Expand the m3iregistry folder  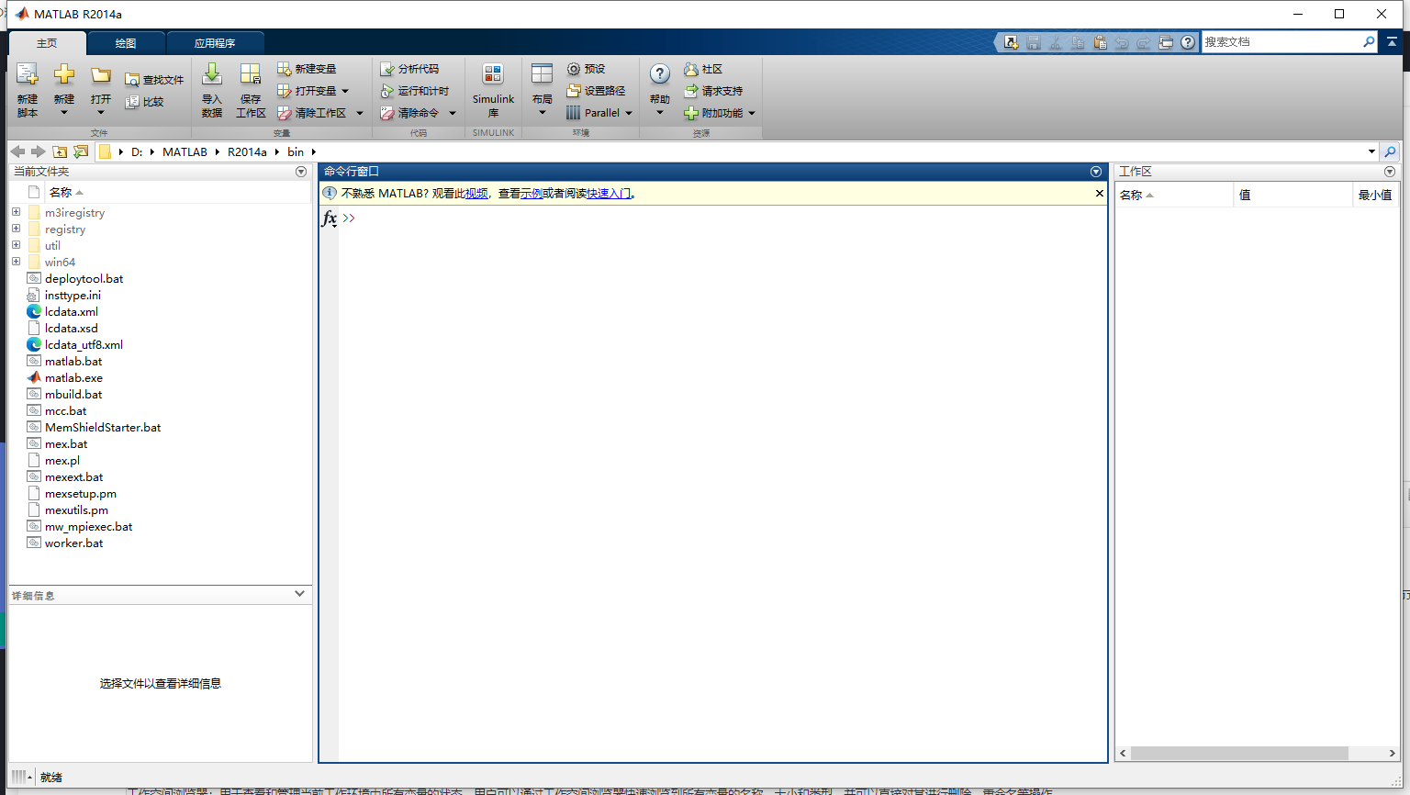[x=16, y=212]
